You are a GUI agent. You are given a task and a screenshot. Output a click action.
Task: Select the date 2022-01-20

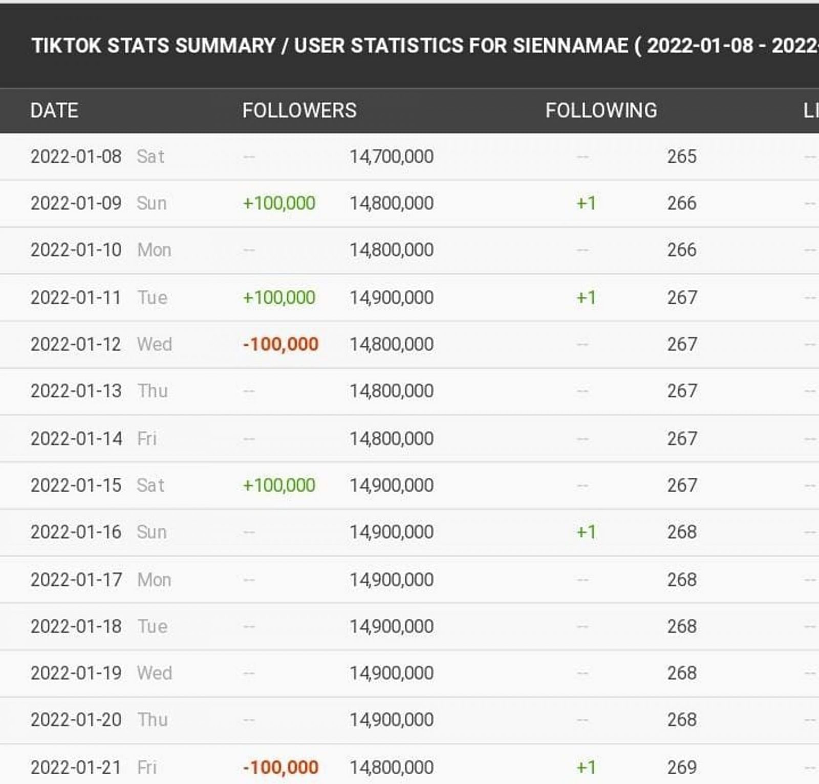click(x=76, y=720)
